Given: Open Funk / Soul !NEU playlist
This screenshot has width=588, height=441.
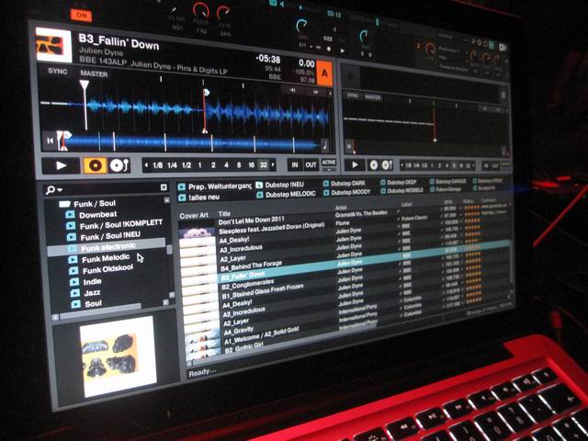Looking at the screenshot, I should pyautogui.click(x=110, y=236).
